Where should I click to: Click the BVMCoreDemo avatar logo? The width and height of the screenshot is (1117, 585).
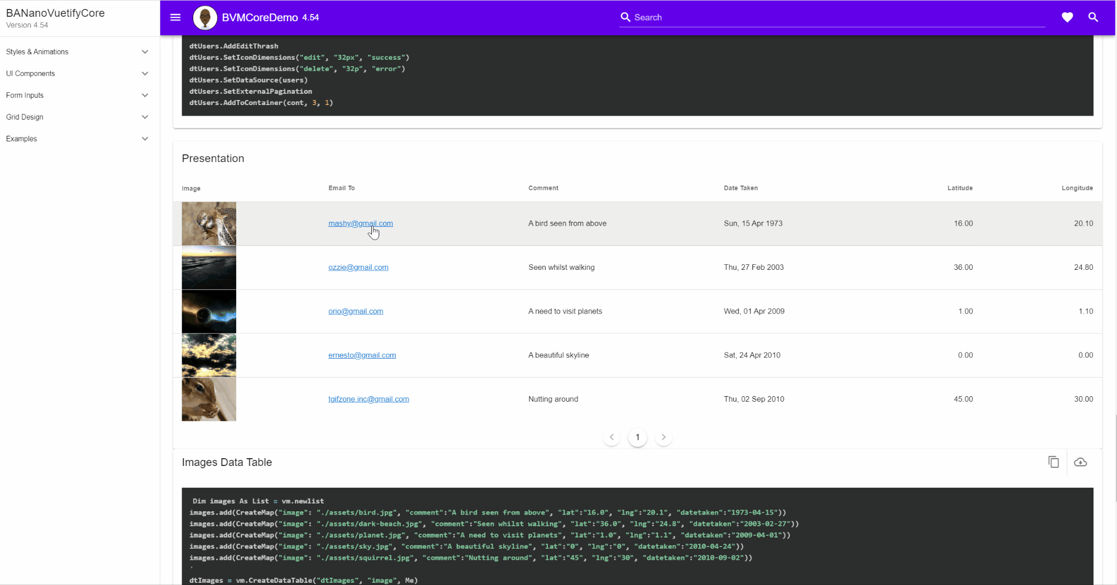coord(205,18)
